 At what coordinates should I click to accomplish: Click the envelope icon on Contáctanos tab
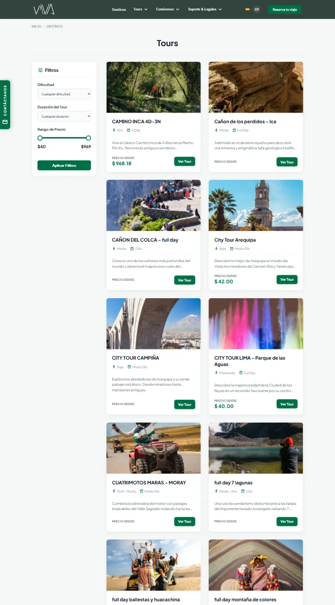5,122
